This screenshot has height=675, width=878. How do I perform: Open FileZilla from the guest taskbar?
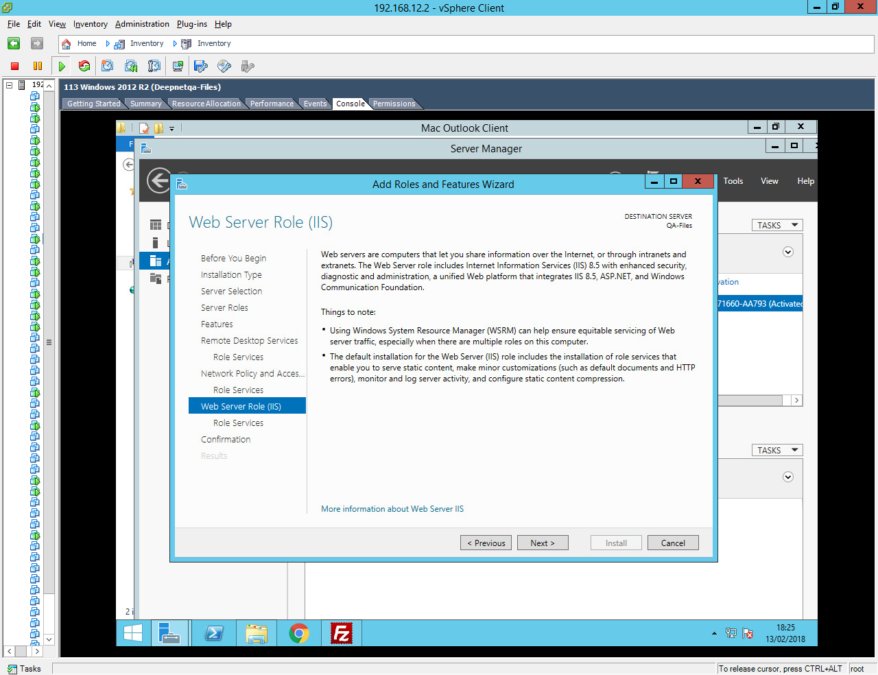[341, 633]
